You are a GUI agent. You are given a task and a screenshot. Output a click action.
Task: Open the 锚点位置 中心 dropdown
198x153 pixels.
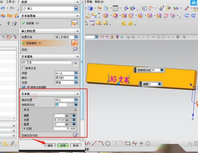76,100
